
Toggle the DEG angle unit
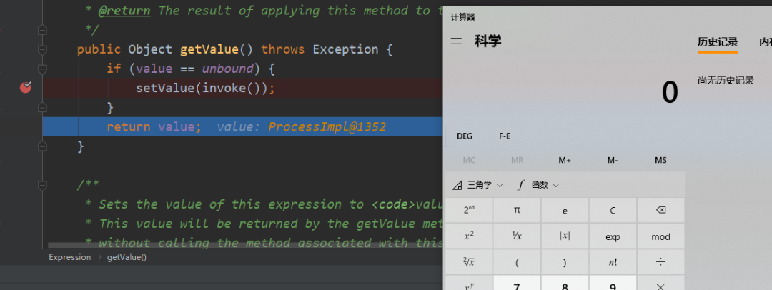(x=464, y=136)
